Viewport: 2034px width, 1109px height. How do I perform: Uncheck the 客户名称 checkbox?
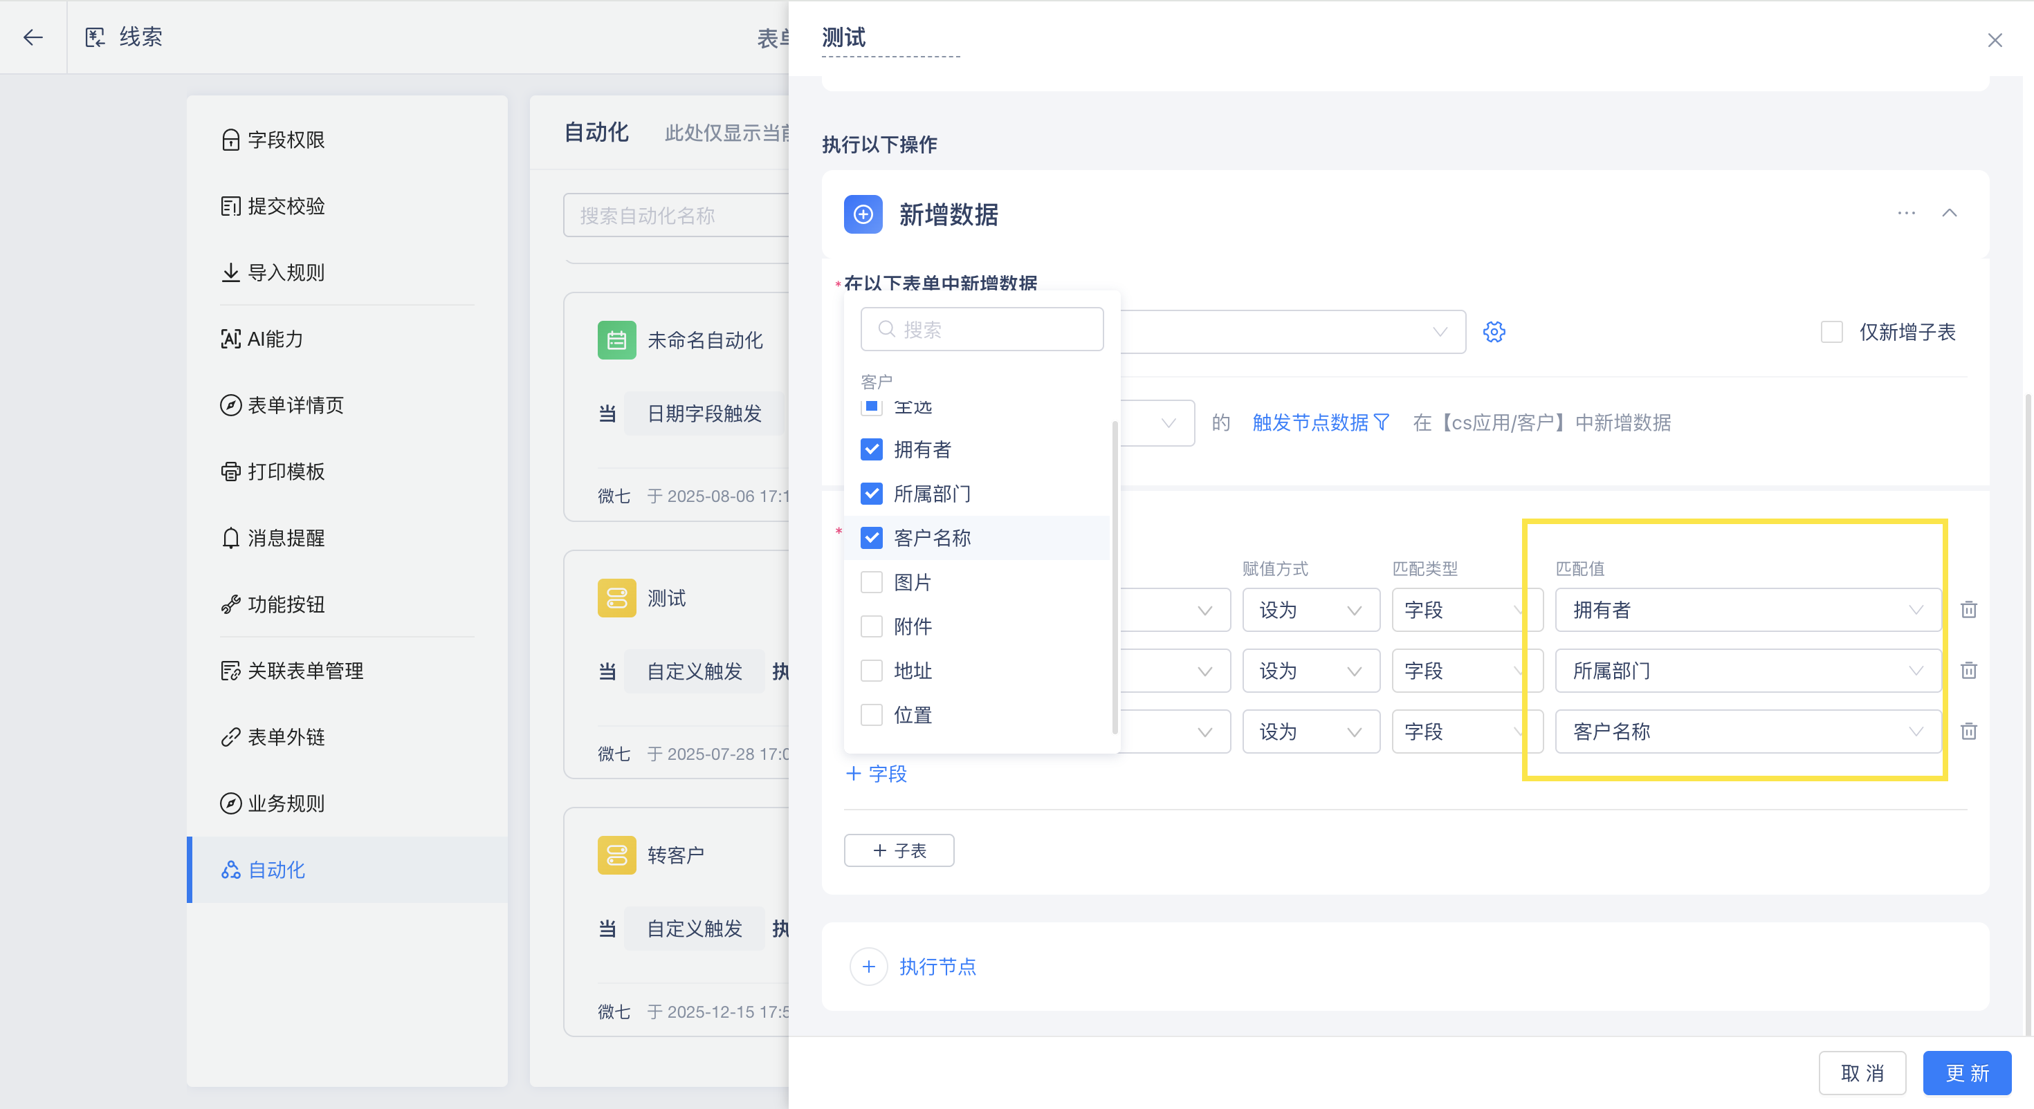871,537
